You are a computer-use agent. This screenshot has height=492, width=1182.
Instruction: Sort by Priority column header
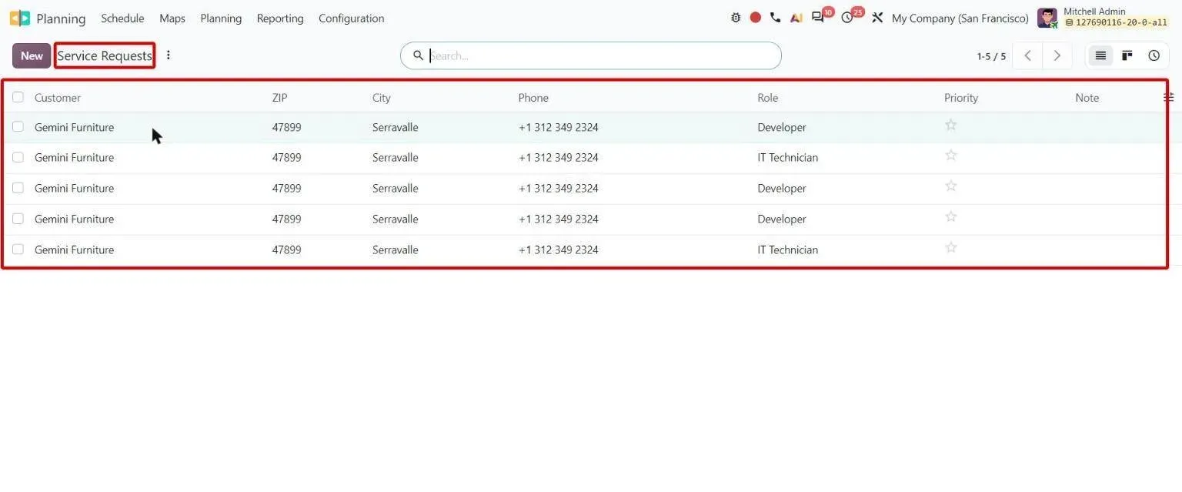pos(961,98)
